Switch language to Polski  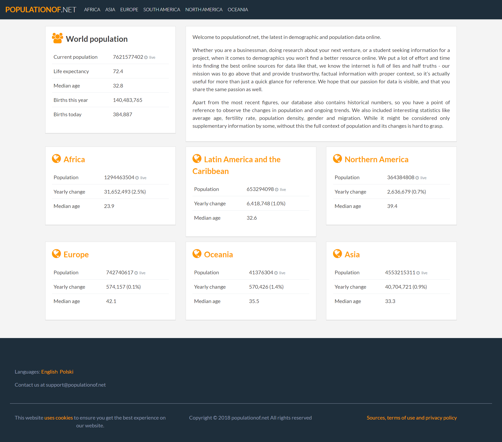[x=66, y=372]
